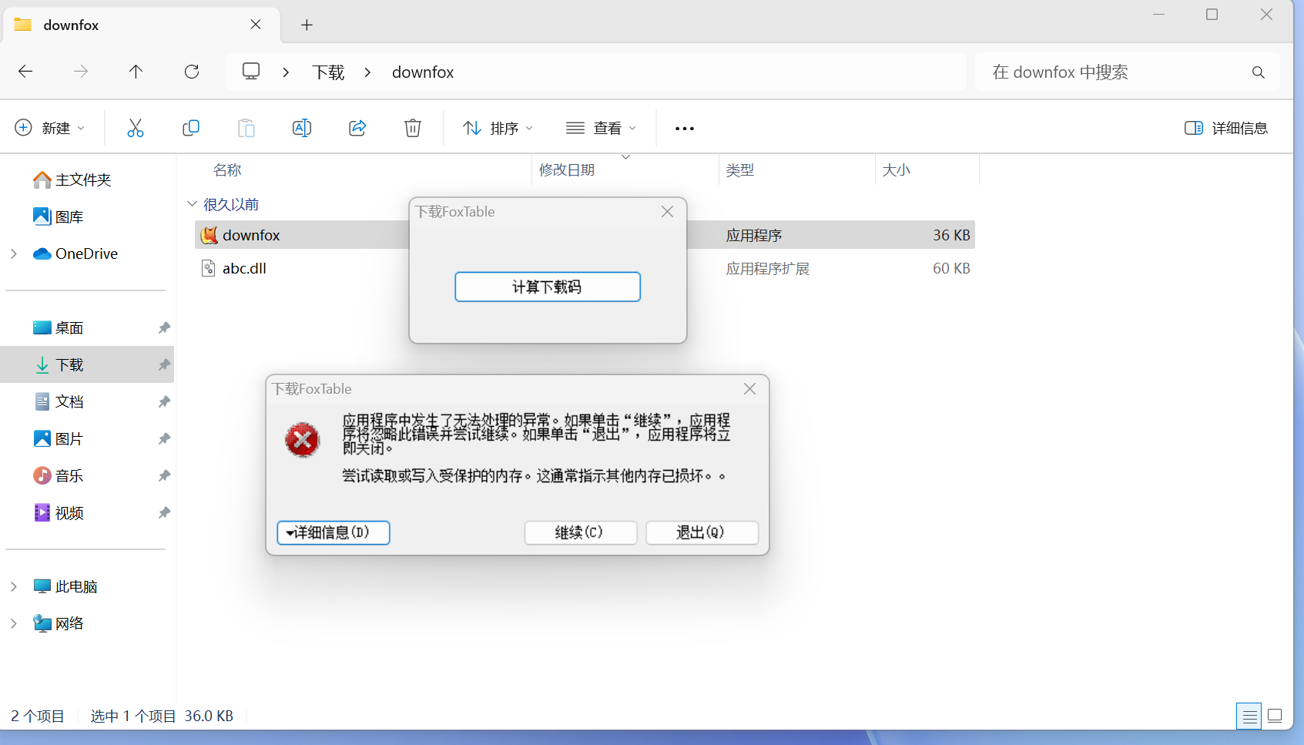Image resolution: width=1304 pixels, height=745 pixels.
Task: Click the Paste clipboard icon
Action: 246,128
